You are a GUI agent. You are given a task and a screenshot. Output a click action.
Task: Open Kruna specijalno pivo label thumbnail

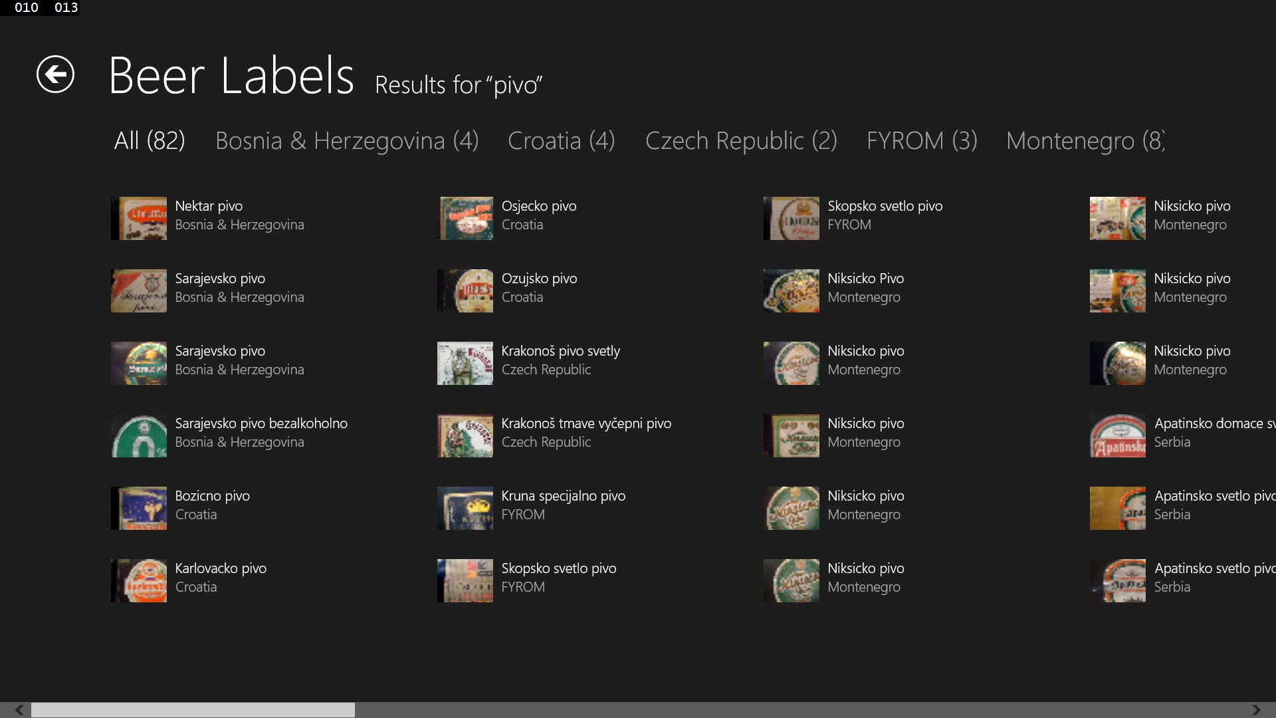(x=465, y=508)
